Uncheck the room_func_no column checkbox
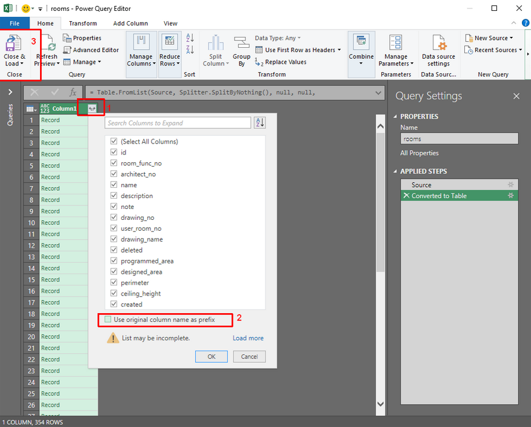 (114, 164)
